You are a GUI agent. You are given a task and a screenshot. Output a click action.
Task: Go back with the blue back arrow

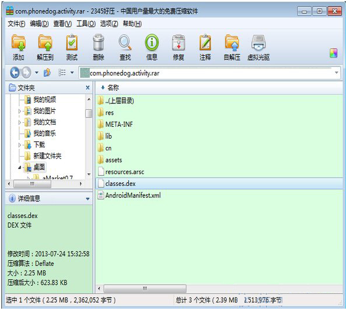click(x=15, y=72)
